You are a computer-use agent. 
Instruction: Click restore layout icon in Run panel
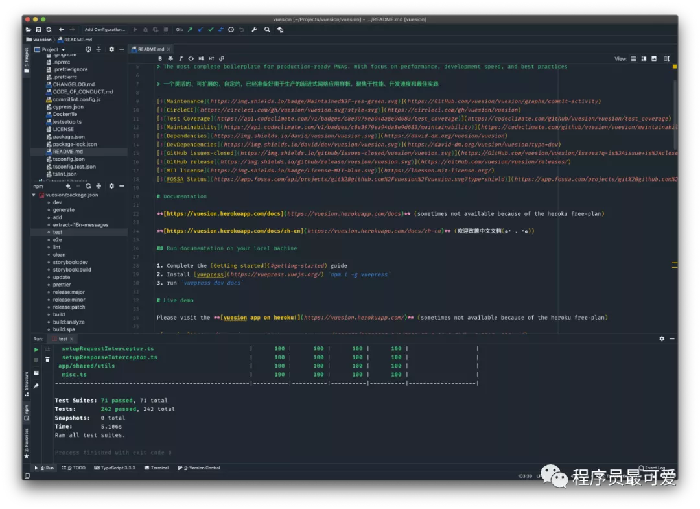click(36, 373)
